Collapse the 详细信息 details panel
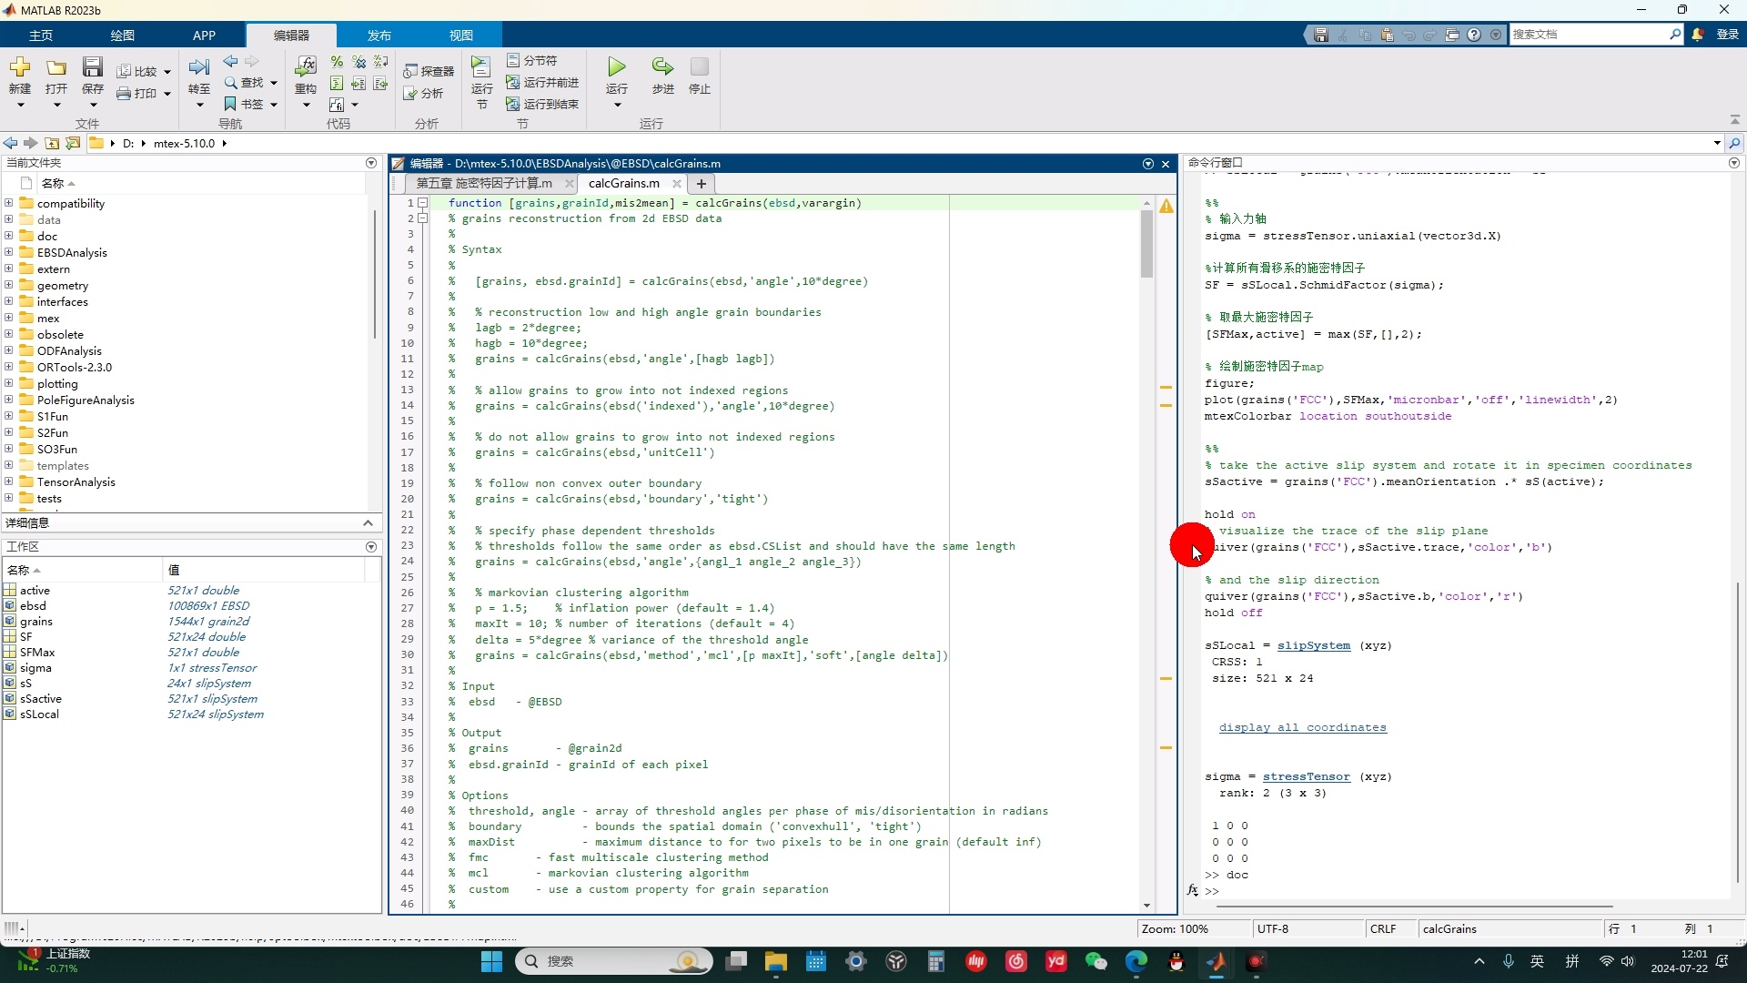Viewport: 1747px width, 983px height. pos(368,522)
